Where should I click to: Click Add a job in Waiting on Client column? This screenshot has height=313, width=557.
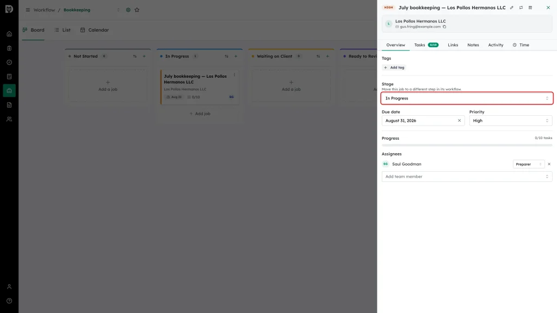point(291,85)
